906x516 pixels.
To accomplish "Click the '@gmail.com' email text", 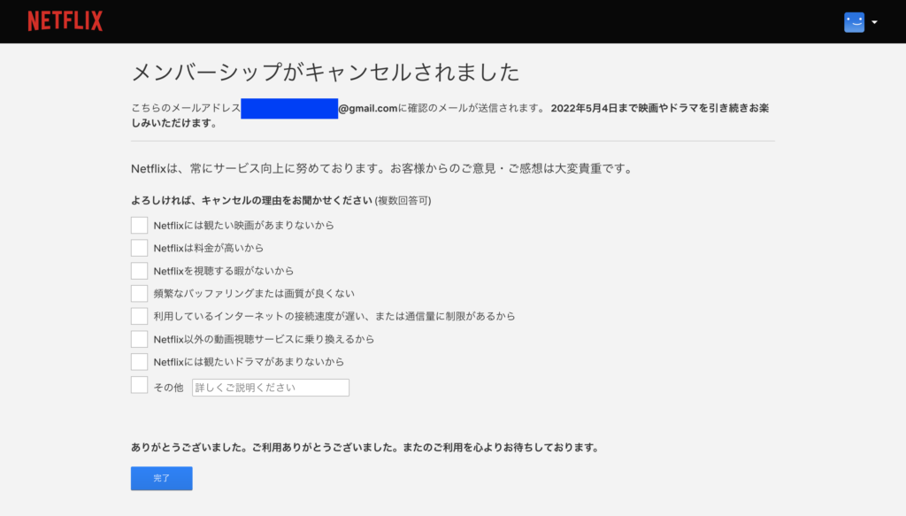I will pos(368,108).
